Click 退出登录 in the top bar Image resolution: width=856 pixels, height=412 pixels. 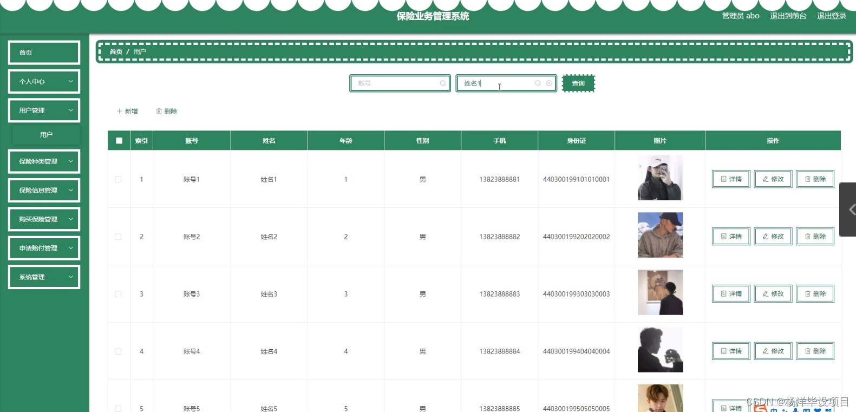pos(832,16)
